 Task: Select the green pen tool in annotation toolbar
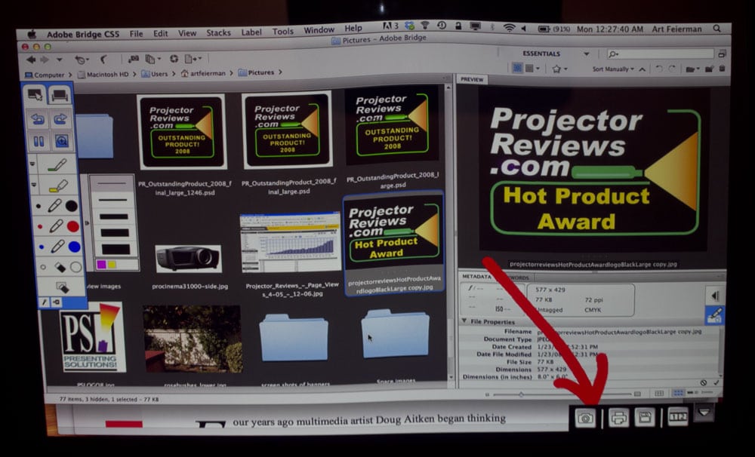point(57,165)
